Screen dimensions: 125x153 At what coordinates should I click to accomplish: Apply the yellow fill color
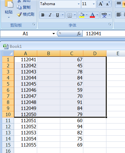point(82,15)
